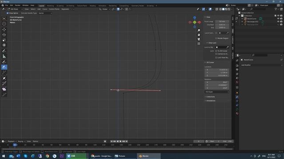This screenshot has width=284, height=159.
Task: Select the Annotate tool
Action: tap(4, 51)
